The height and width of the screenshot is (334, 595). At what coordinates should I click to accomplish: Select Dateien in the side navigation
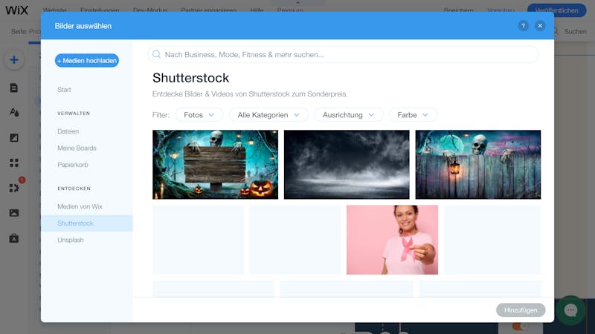click(68, 131)
